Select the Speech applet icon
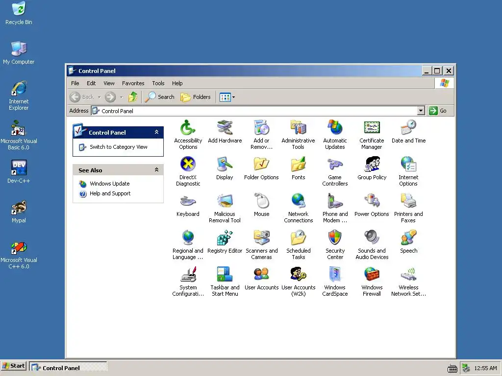The width and height of the screenshot is (502, 376). (x=408, y=238)
